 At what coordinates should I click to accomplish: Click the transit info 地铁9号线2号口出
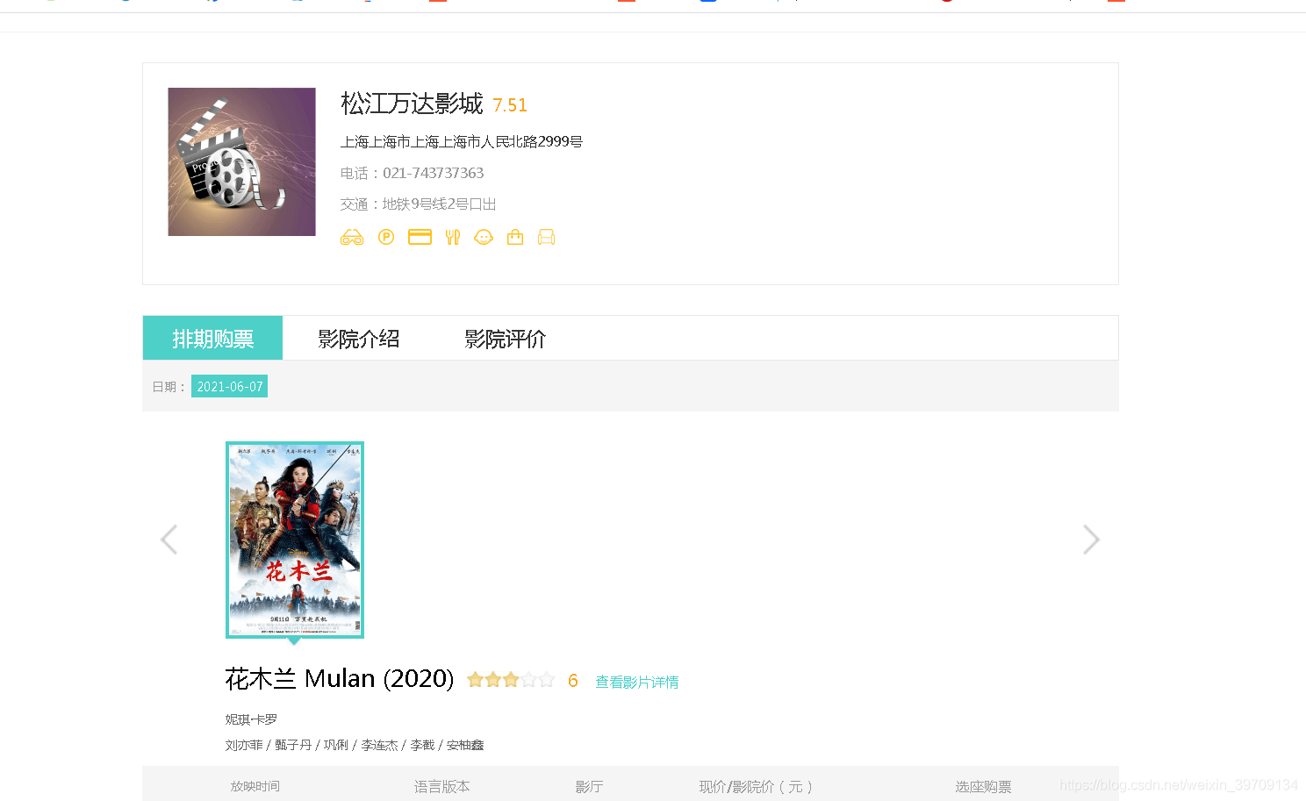[x=439, y=204]
